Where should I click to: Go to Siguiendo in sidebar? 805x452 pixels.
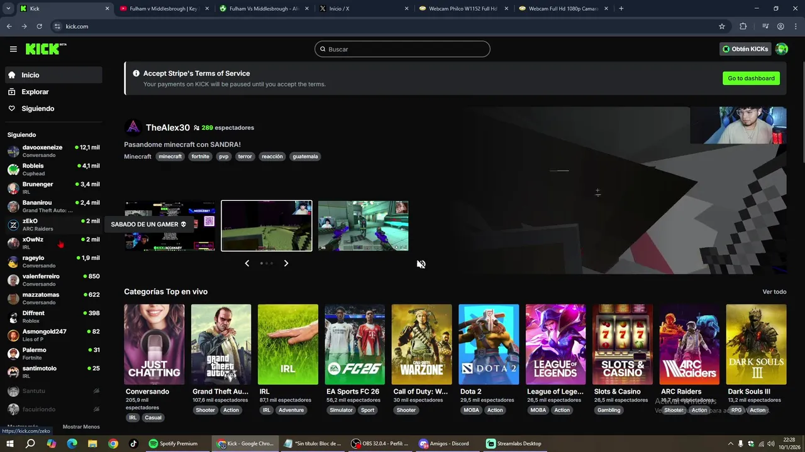[53, 109]
